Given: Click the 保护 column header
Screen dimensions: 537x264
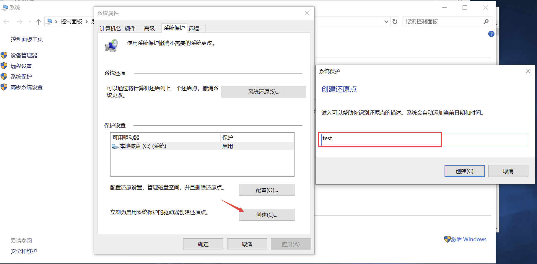Looking at the screenshot, I should (x=257, y=137).
